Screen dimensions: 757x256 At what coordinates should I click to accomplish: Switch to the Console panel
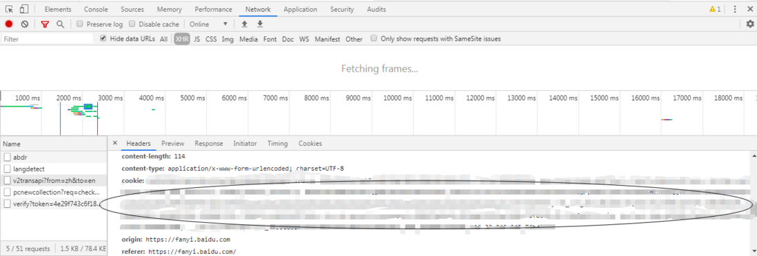(x=96, y=9)
